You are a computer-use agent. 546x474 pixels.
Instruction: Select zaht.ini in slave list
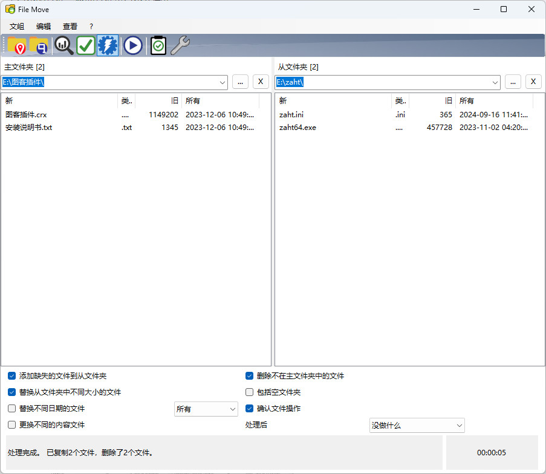point(291,115)
